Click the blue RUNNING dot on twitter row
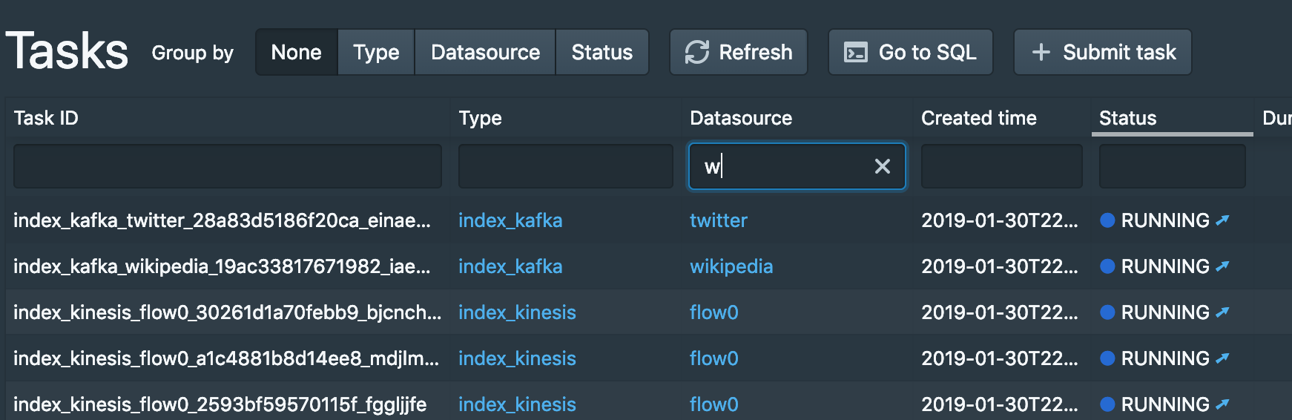1292x420 pixels. 1107,220
